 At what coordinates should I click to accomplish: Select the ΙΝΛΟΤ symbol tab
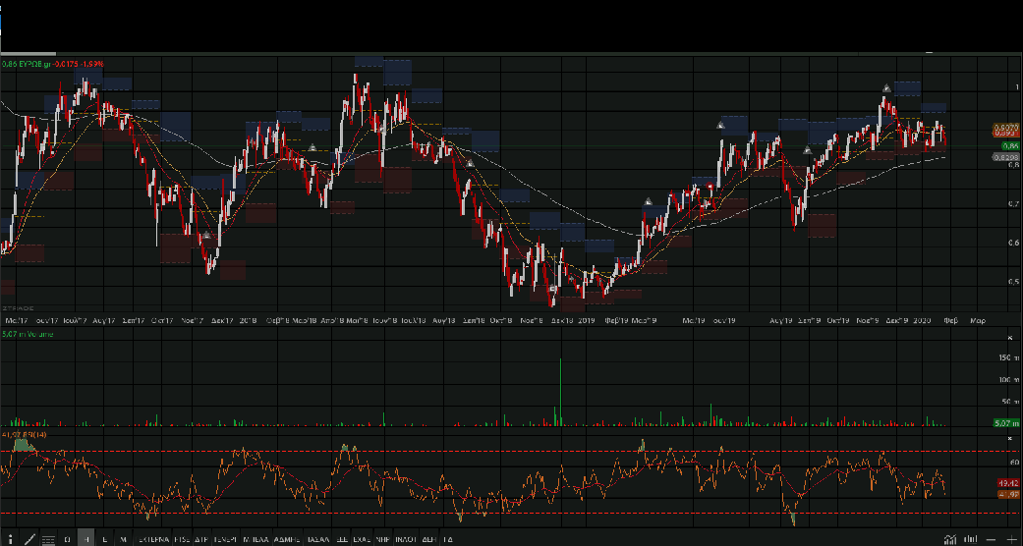404,539
